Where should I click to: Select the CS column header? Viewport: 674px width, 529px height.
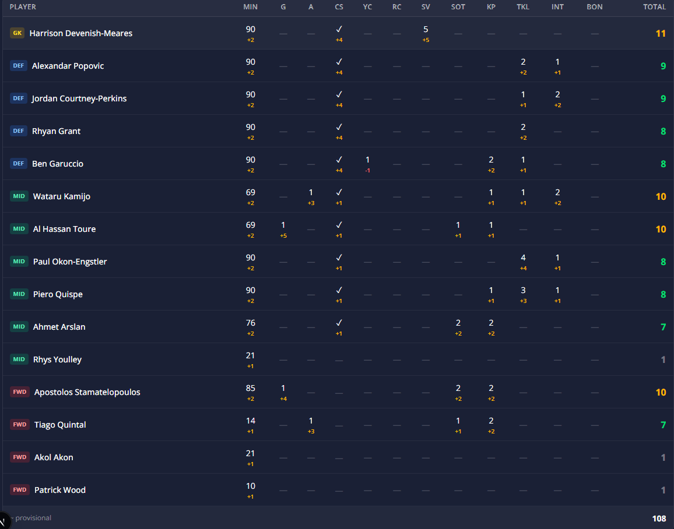tap(339, 7)
